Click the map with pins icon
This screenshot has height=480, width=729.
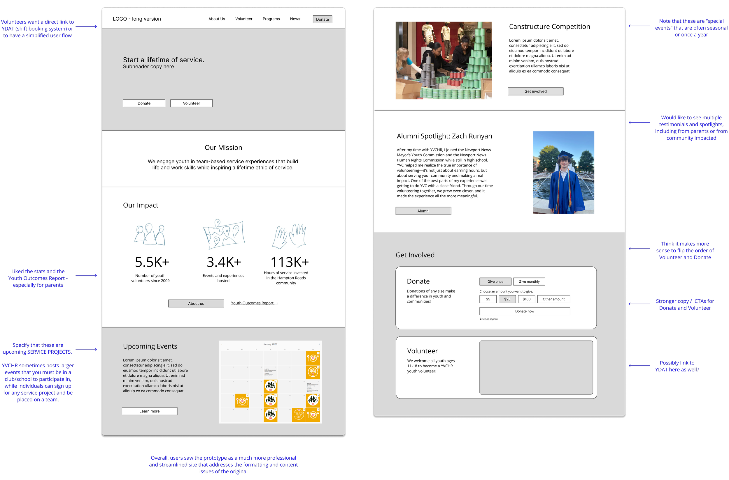click(x=224, y=234)
